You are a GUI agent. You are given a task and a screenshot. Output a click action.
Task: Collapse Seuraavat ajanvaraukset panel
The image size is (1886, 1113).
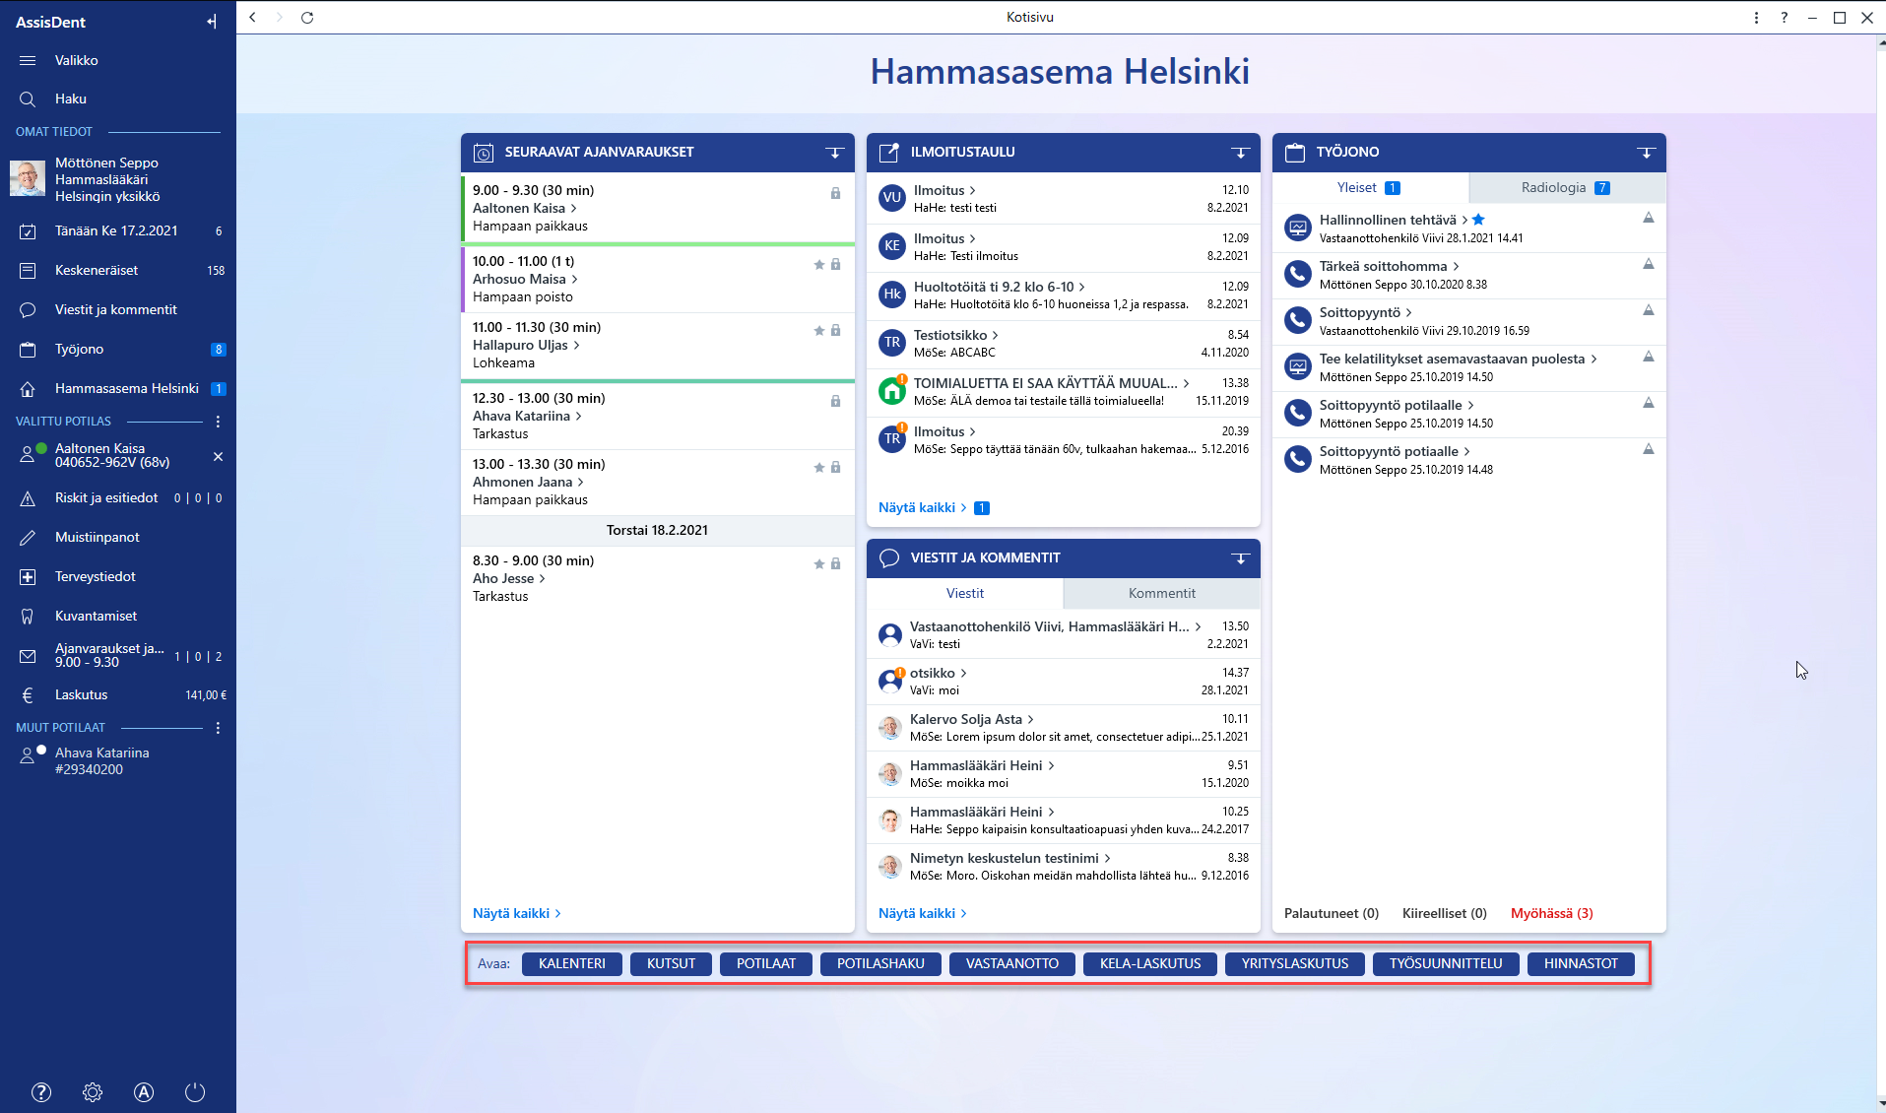pos(834,152)
